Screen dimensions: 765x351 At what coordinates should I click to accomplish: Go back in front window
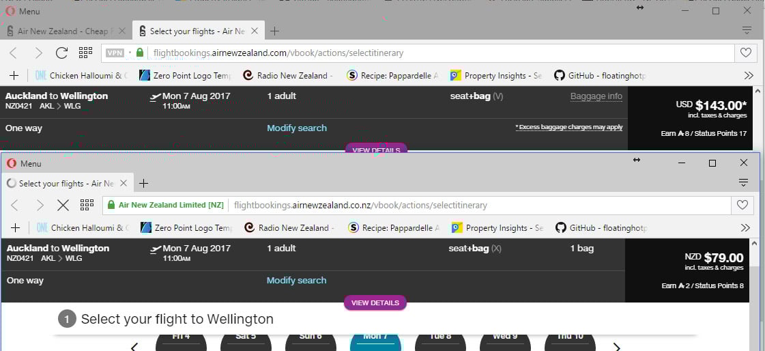[x=14, y=205]
